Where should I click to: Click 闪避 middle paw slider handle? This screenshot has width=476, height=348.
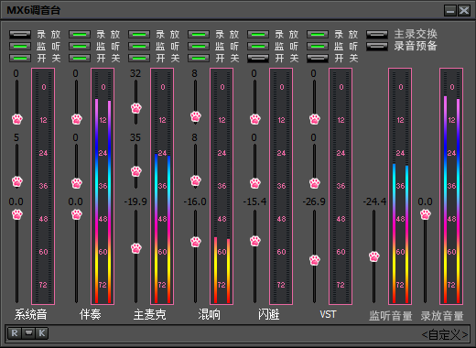255,183
